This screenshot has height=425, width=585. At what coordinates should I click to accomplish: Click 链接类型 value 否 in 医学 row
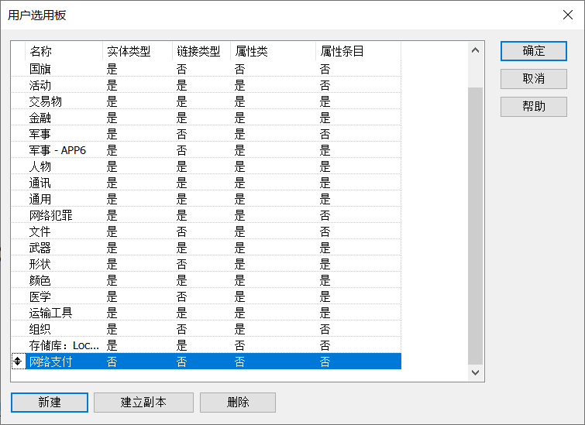pos(181,296)
